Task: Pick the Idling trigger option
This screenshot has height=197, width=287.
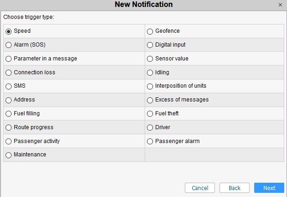Action: tap(150, 73)
